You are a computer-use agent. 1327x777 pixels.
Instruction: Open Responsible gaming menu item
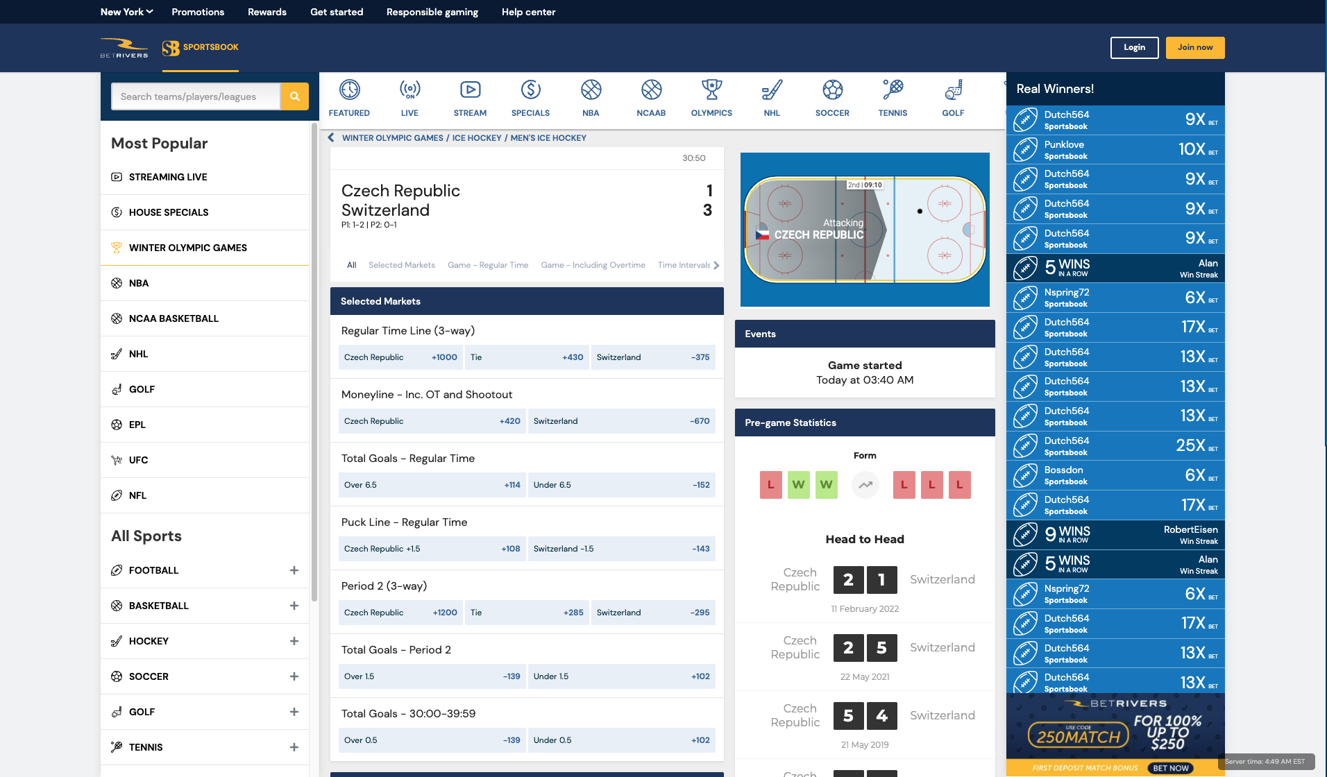pos(432,12)
